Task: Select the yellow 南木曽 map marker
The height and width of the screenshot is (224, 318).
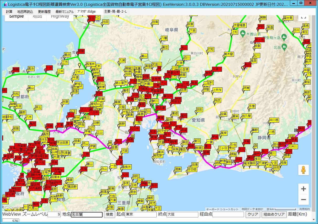Action: pyautogui.click(x=229, y=54)
